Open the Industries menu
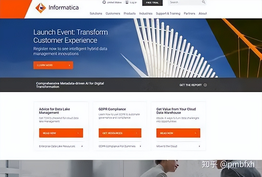The height and width of the screenshot is (177, 262). pyautogui.click(x=146, y=14)
